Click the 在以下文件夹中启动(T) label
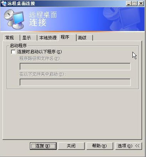 click(43, 74)
